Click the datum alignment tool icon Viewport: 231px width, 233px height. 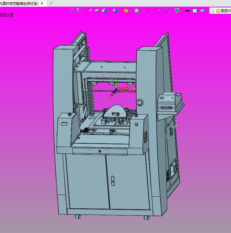(79, 11)
